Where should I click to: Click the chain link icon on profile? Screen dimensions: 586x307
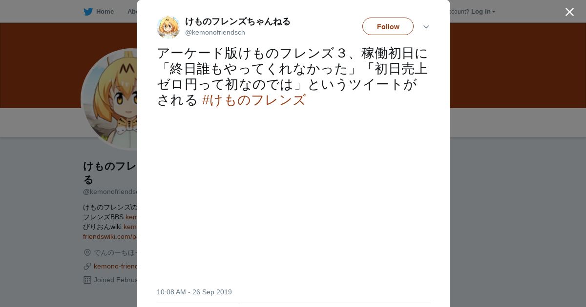pos(87,266)
